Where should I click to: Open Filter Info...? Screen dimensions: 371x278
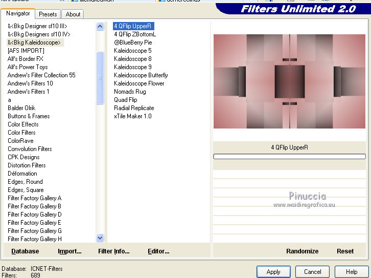(114, 251)
